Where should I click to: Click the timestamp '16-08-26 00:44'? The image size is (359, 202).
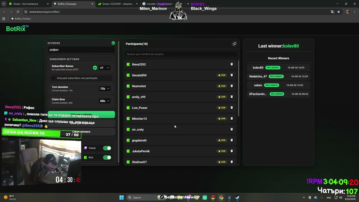pyautogui.click(x=300, y=94)
